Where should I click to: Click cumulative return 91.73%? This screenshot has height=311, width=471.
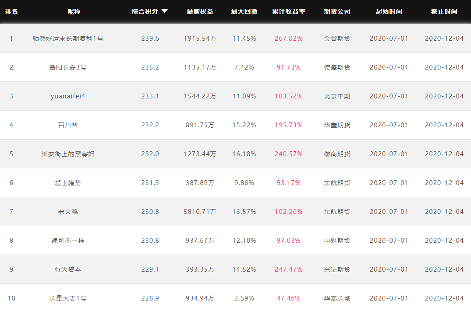(x=289, y=67)
